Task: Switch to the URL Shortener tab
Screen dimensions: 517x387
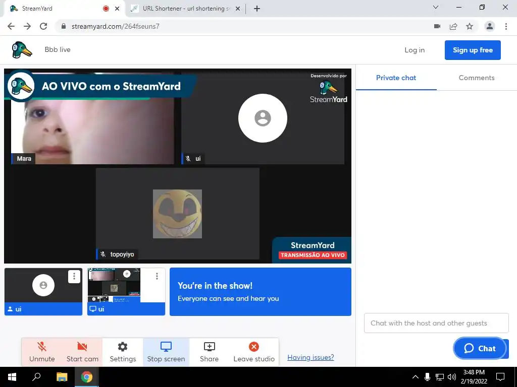Action: coord(185,9)
